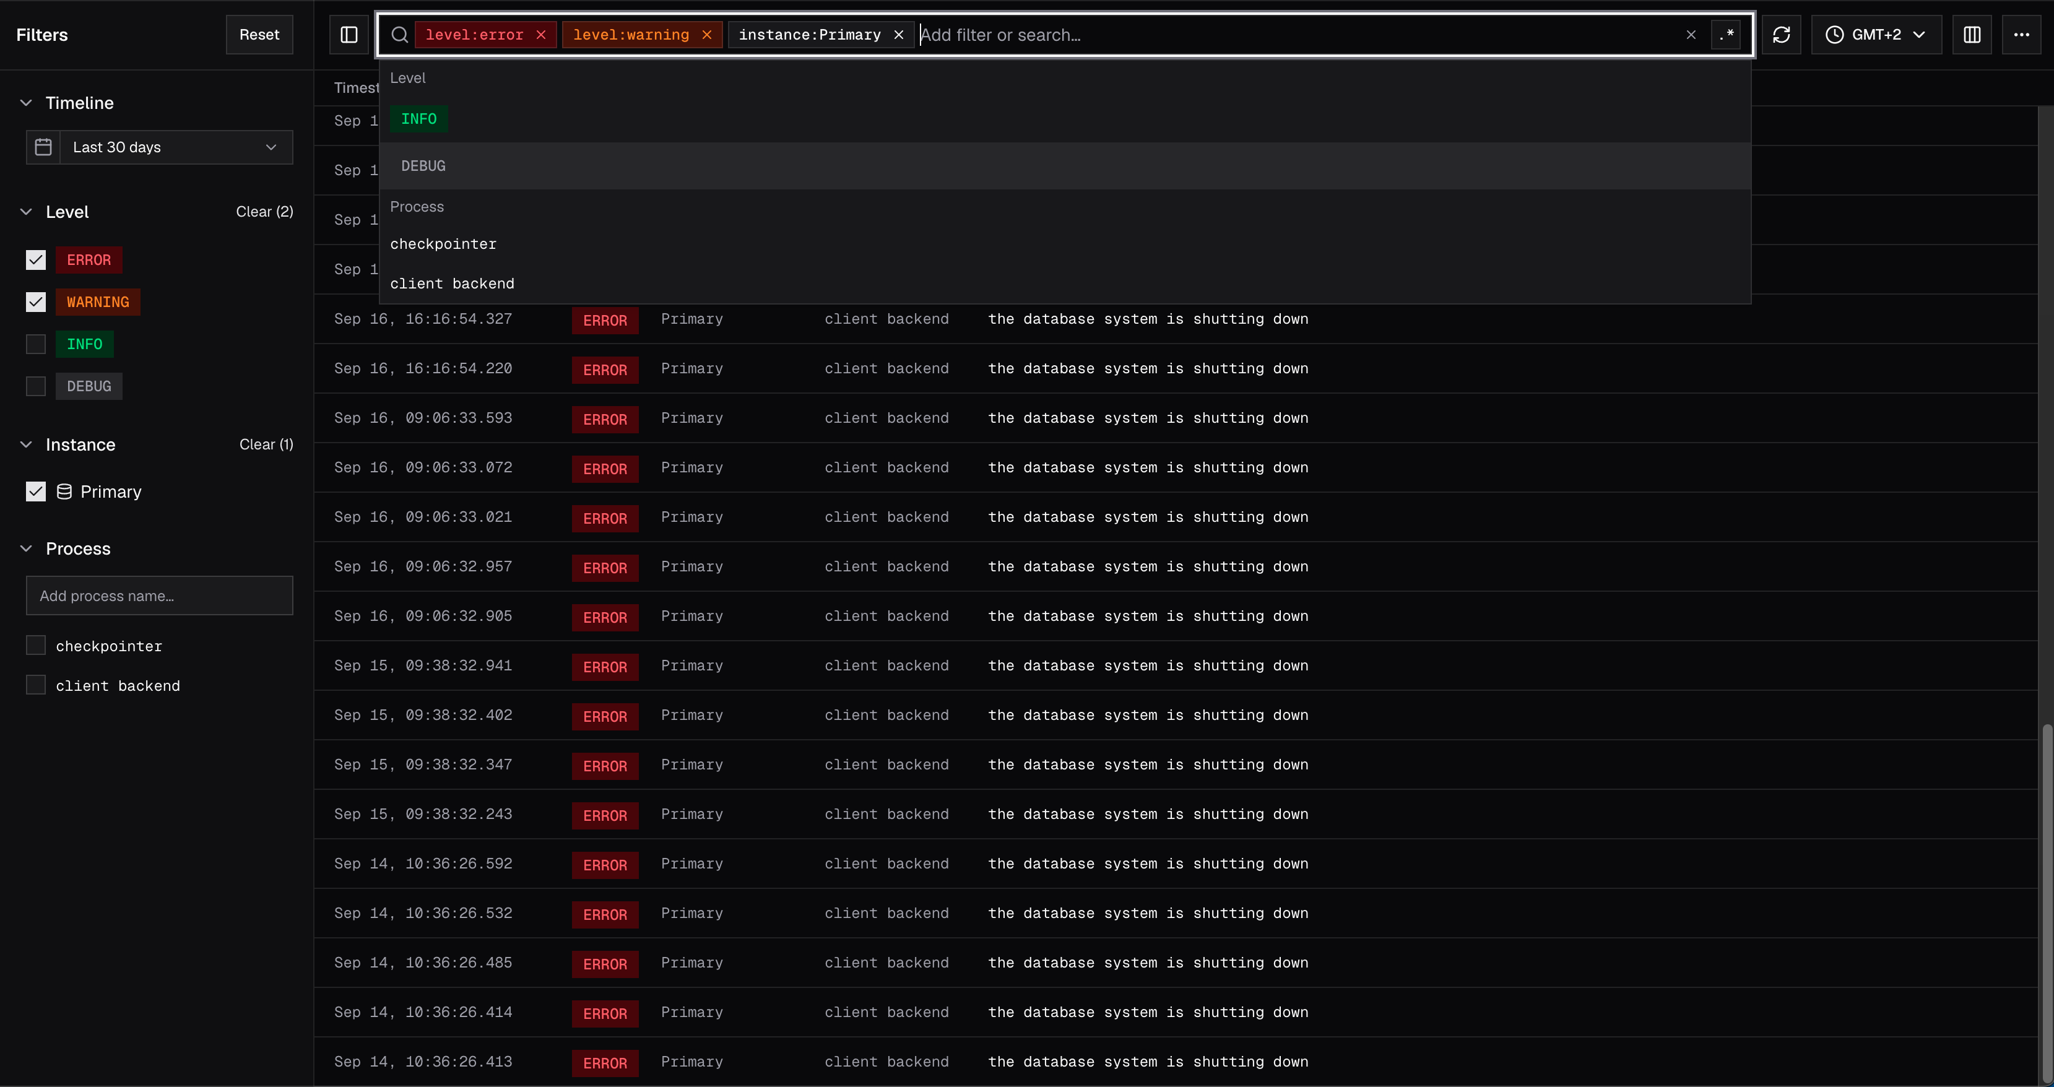This screenshot has height=1087, width=2054.
Task: Uncheck the WARNING level checkbox
Action: (x=36, y=302)
